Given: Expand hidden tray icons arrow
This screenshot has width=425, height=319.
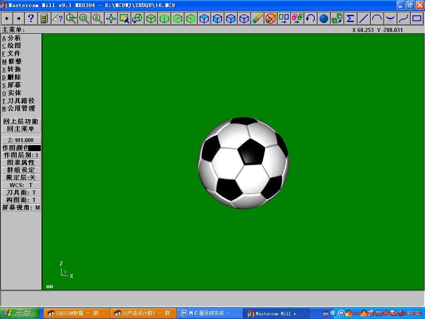Looking at the screenshot, I should (x=334, y=314).
